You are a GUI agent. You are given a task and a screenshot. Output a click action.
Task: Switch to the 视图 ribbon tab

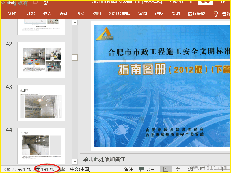click(159, 14)
